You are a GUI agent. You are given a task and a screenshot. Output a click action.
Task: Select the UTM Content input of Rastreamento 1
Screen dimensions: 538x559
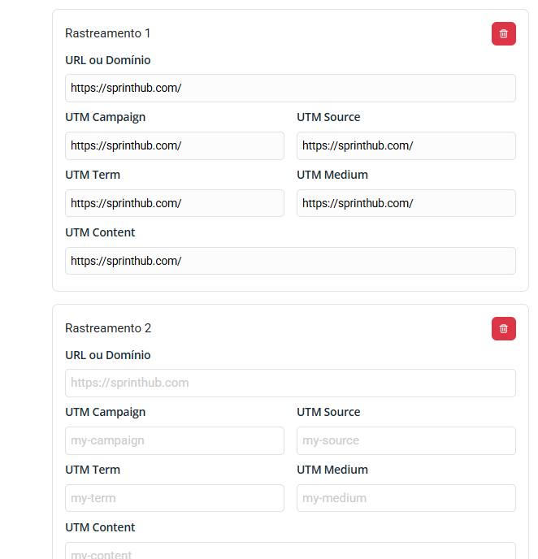click(x=290, y=262)
